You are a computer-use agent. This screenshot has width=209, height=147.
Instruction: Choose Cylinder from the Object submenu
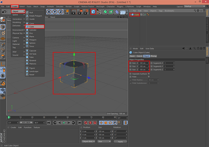[x=35, y=30]
